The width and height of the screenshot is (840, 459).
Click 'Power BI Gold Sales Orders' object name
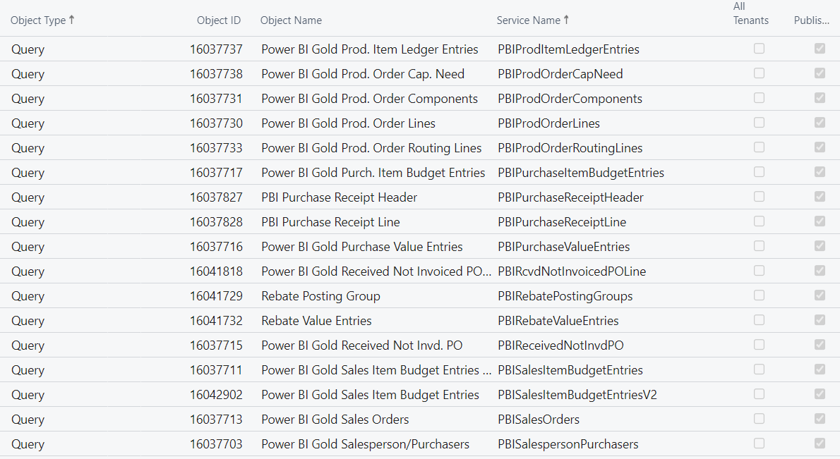[335, 420]
